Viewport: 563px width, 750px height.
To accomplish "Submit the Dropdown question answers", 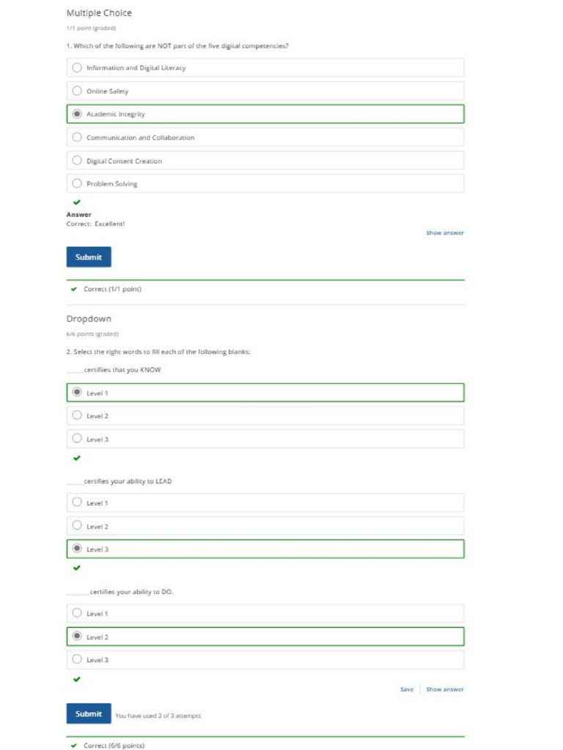I will tap(89, 713).
